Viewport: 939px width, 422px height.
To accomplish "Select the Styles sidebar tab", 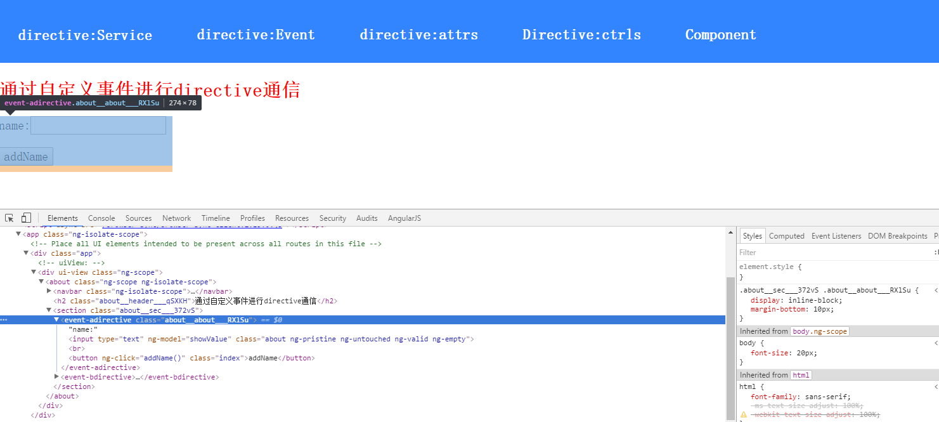I will coord(753,236).
